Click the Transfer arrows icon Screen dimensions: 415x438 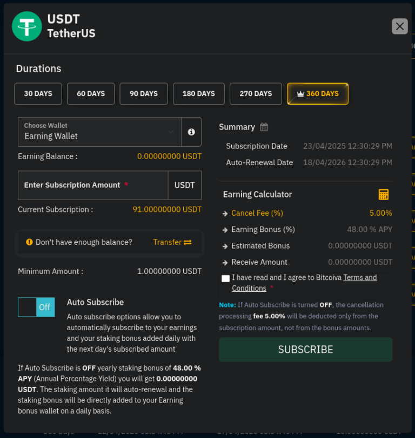188,243
